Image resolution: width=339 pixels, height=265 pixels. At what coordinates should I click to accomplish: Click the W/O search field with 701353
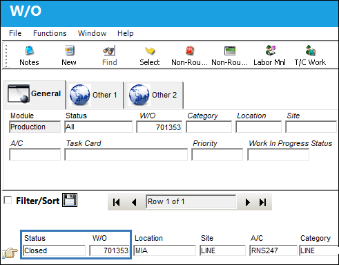(159, 127)
